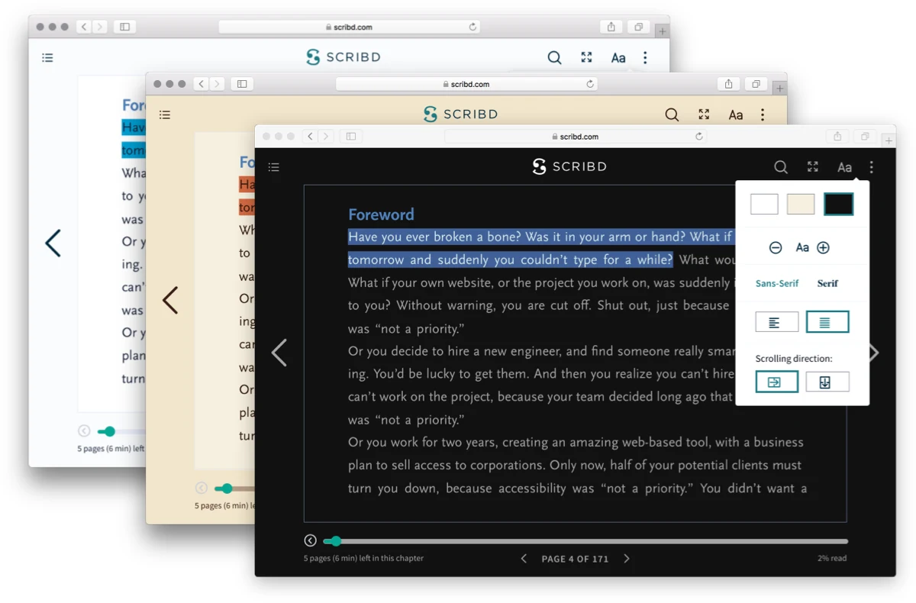The width and height of the screenshot is (916, 603).
Task: Click back-to-start circle icon in white window
Action: 84,431
